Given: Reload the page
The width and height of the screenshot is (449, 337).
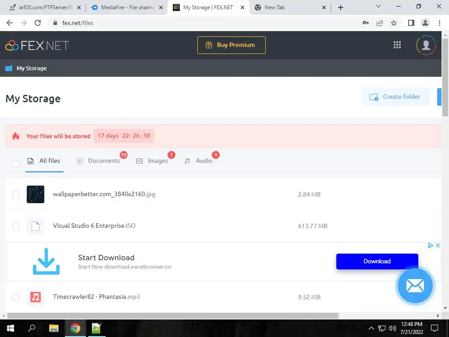Looking at the screenshot, I should pyautogui.click(x=38, y=23).
